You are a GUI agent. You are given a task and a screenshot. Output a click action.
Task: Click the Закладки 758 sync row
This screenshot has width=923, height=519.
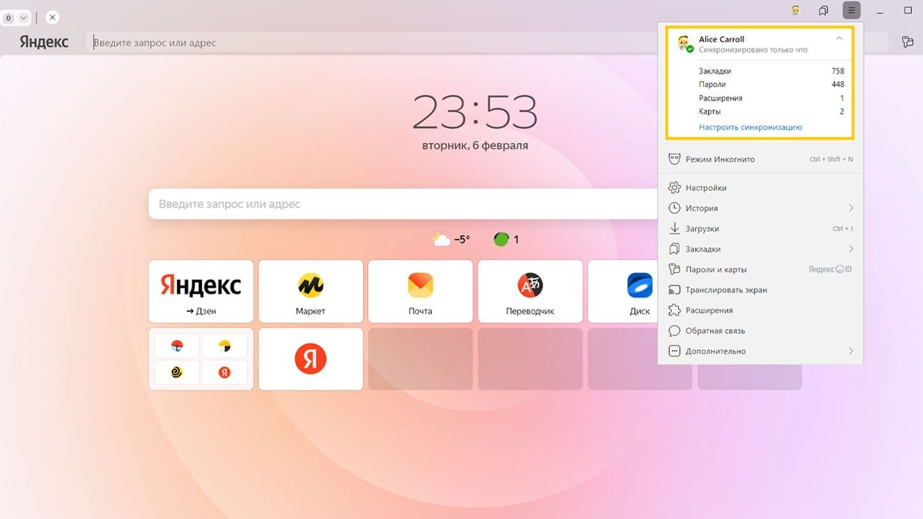pyautogui.click(x=771, y=71)
